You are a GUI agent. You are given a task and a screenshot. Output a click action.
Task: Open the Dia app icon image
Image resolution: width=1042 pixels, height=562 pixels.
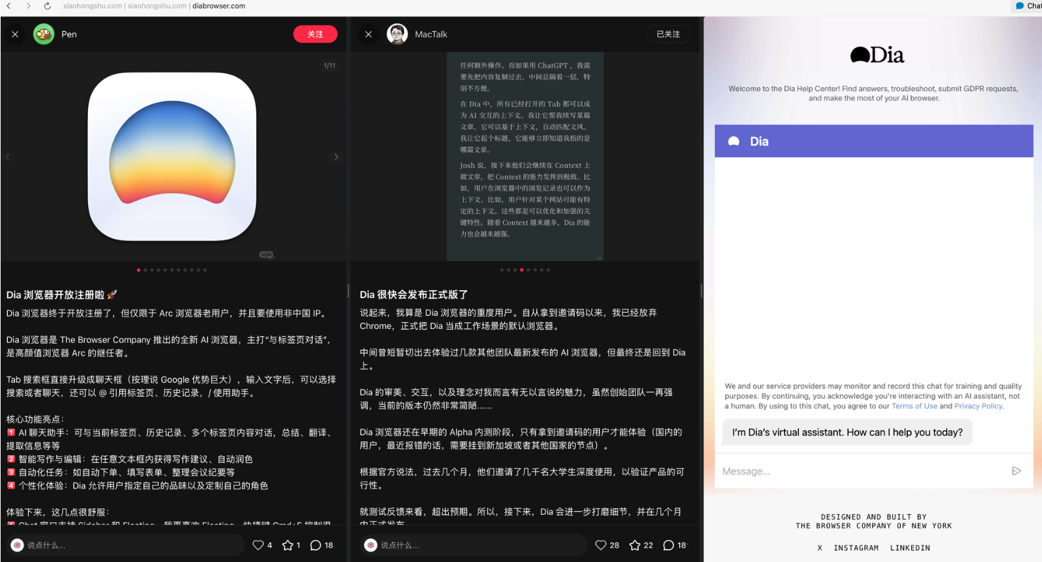click(172, 156)
